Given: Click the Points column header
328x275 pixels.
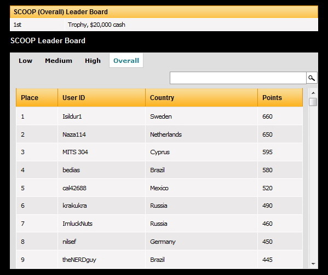Looking at the screenshot, I should [x=280, y=97].
